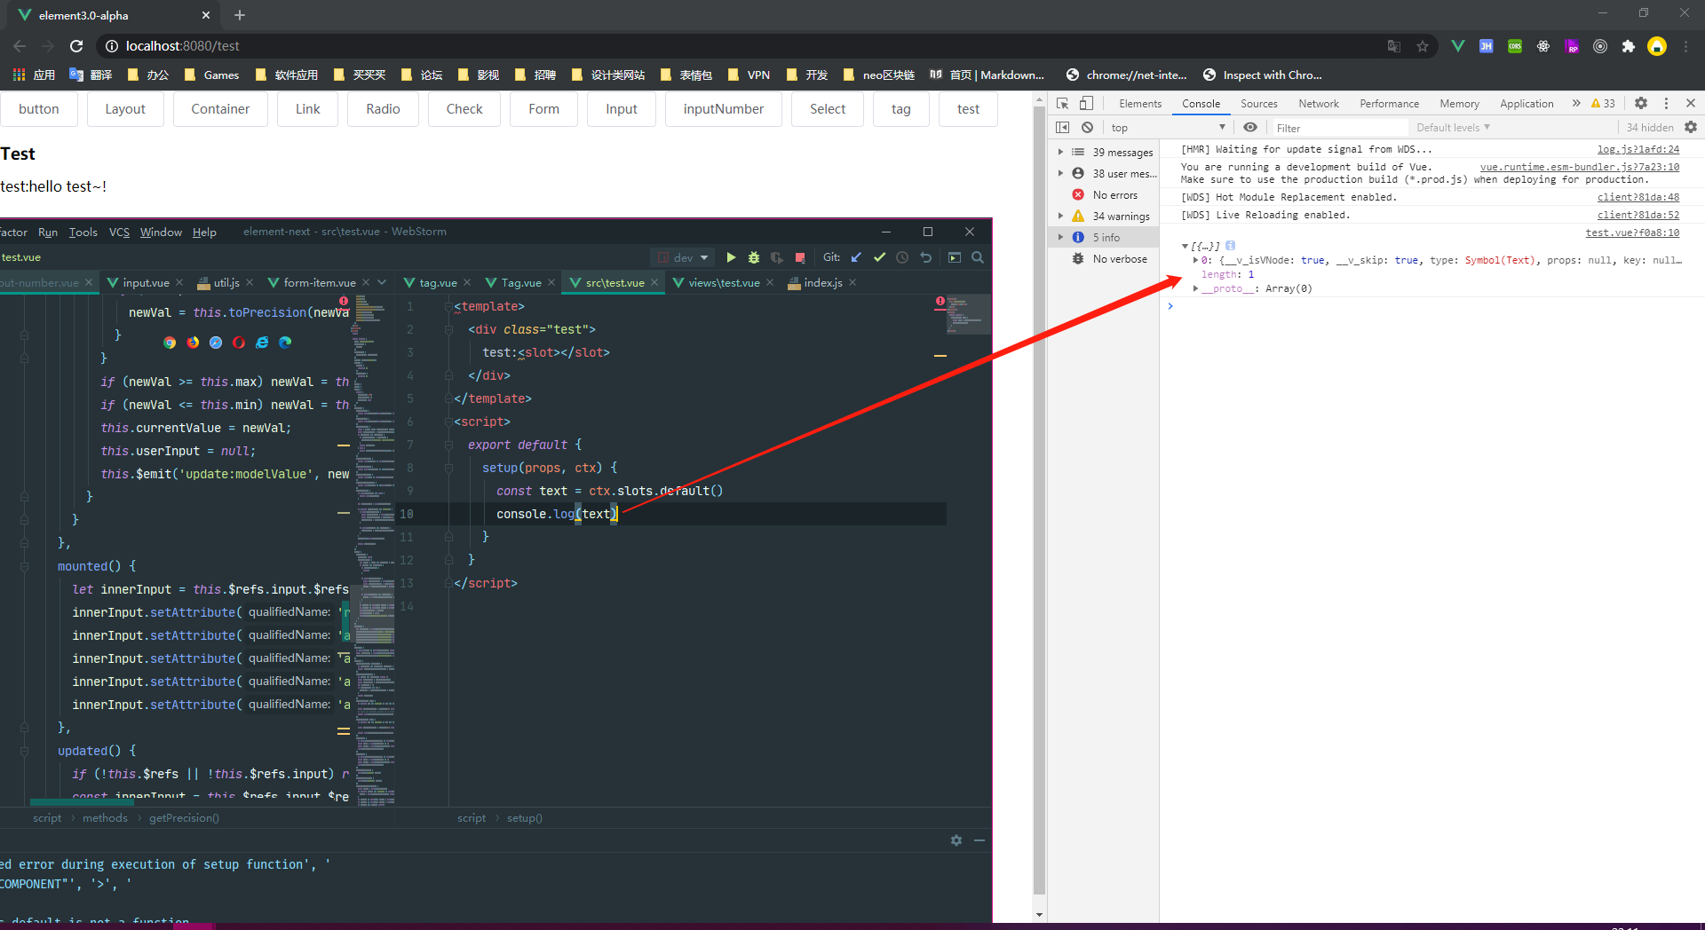Open Git update project arrow icon
Screen dimensions: 1705x930
(x=856, y=257)
